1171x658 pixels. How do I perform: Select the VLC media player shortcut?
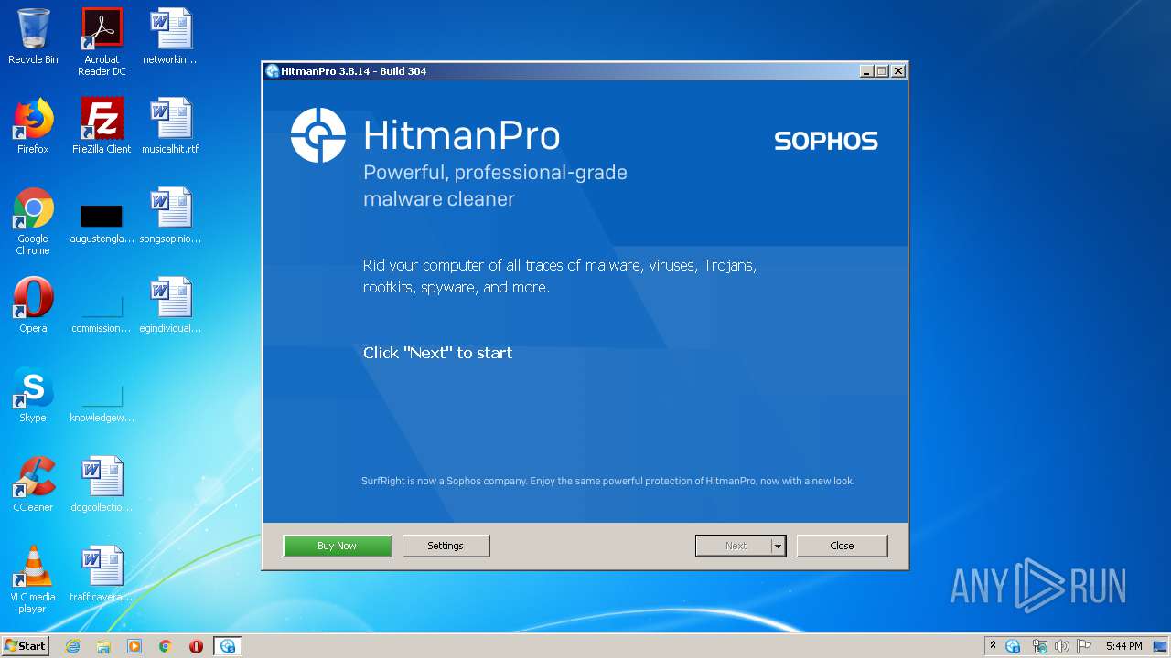[x=33, y=579]
